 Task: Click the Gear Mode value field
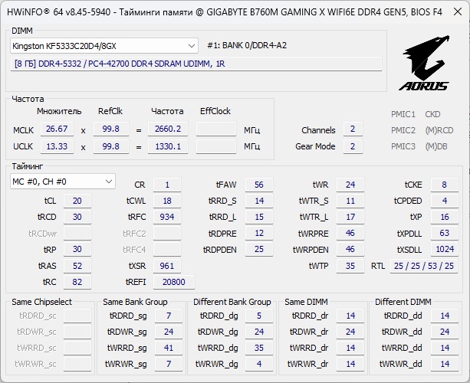[x=353, y=146]
